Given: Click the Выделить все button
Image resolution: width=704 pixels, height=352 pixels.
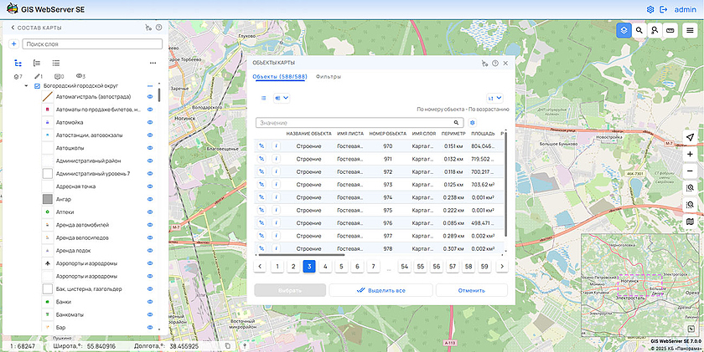Looking at the screenshot, I should (x=380, y=290).
